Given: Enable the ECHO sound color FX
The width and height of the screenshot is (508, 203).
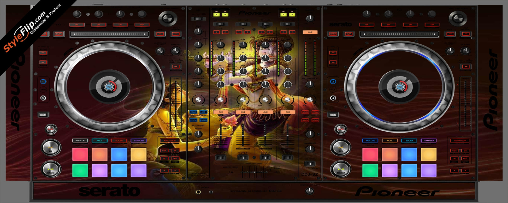Looking at the screenshot, I should coord(193,112).
